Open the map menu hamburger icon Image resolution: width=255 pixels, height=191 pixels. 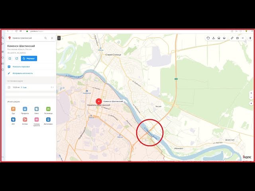pos(243,38)
